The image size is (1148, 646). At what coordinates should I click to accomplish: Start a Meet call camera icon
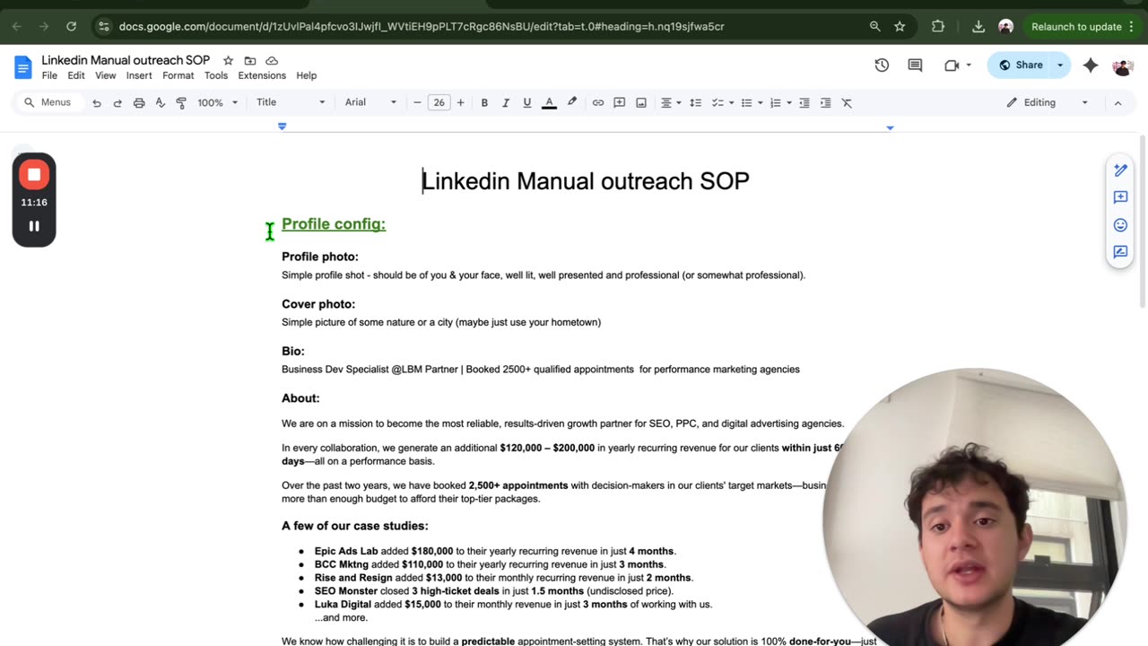tap(952, 65)
